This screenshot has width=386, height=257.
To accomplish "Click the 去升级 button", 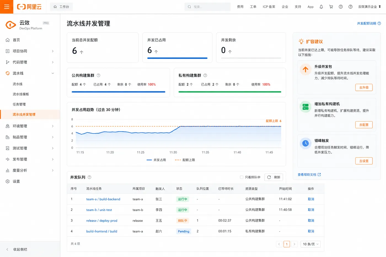I will pos(364,88).
